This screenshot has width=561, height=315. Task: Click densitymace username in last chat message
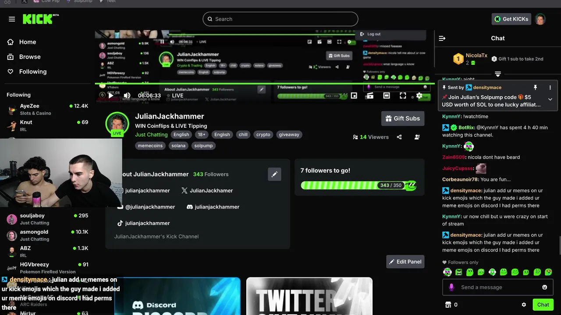(466, 235)
